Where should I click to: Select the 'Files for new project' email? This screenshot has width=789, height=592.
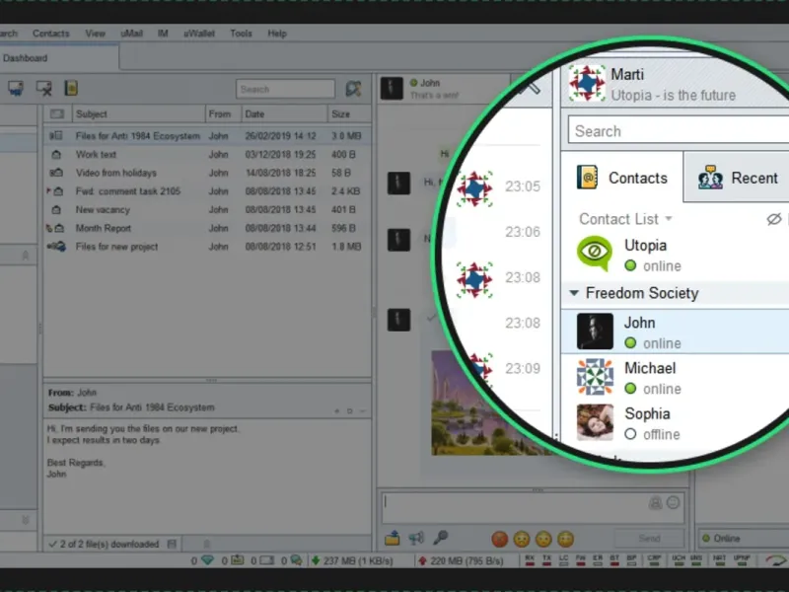click(x=207, y=247)
